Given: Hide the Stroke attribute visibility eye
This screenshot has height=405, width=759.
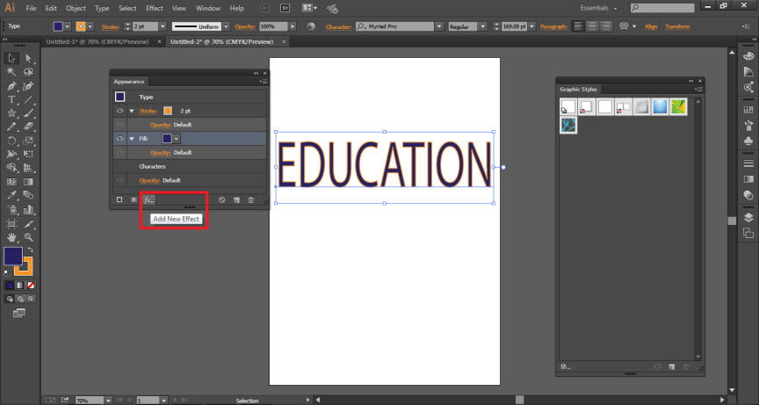Looking at the screenshot, I should tap(119, 112).
